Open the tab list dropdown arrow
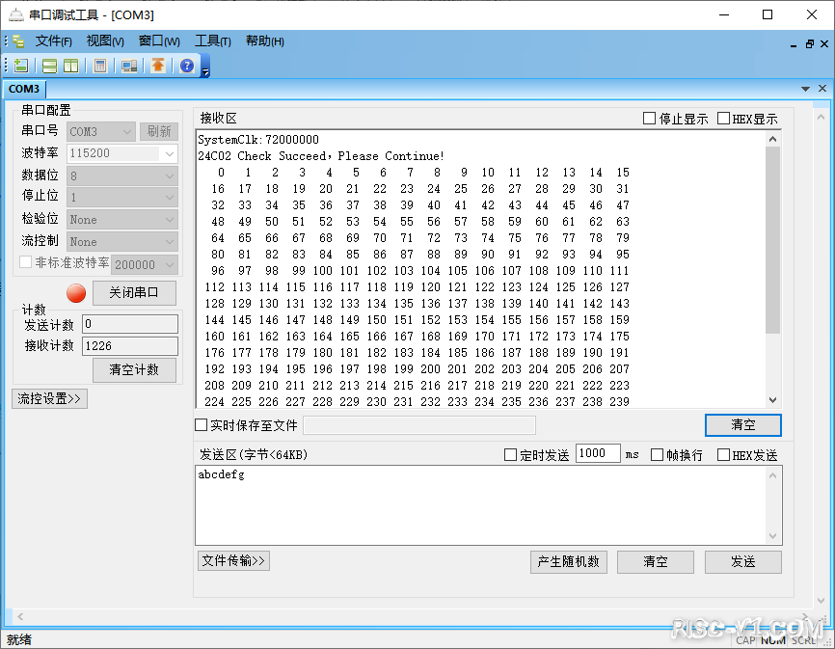 pos(806,89)
